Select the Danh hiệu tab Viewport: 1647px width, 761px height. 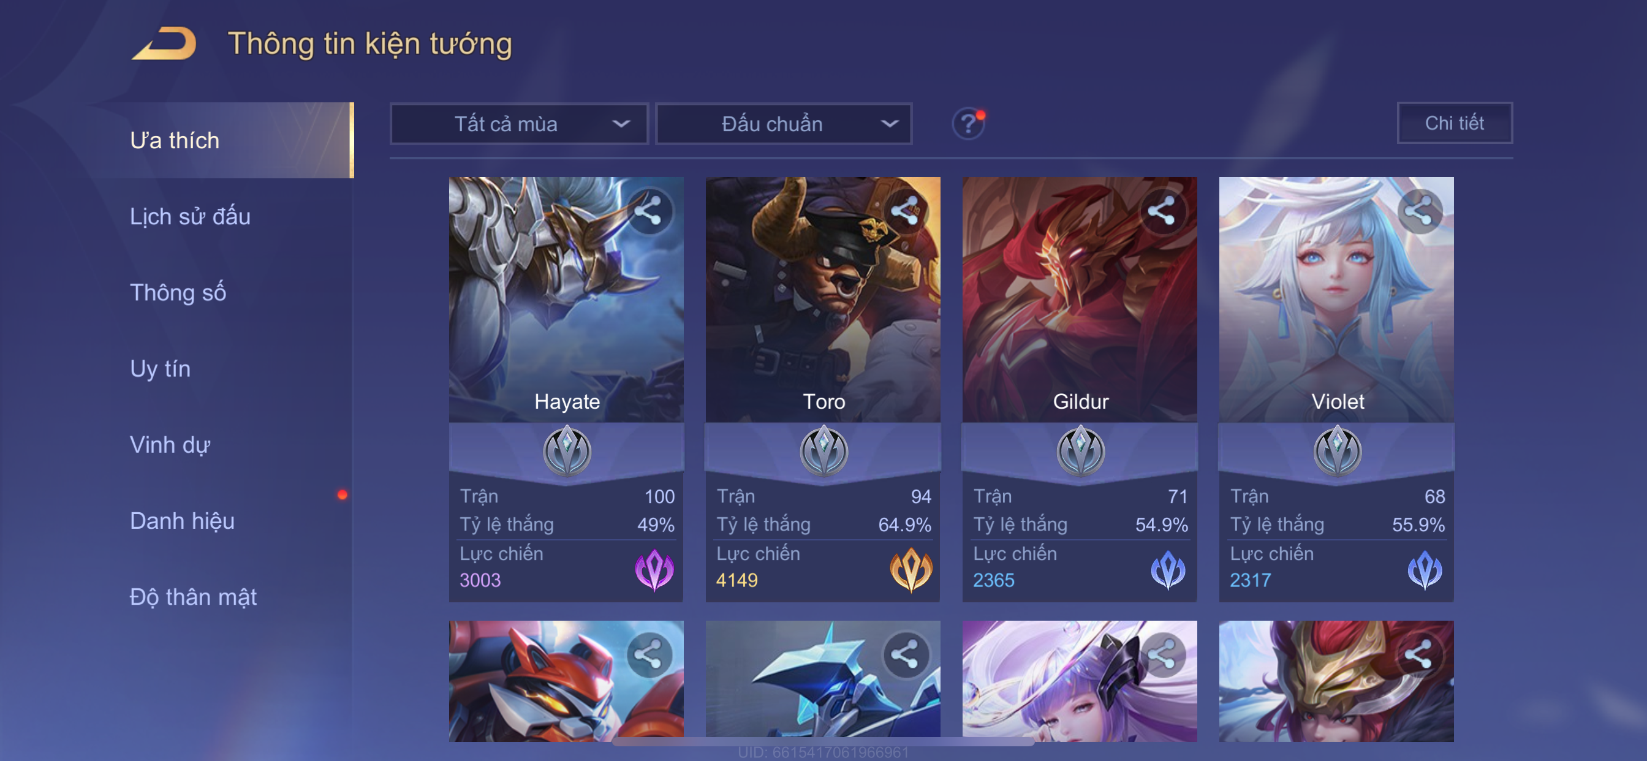point(182,521)
